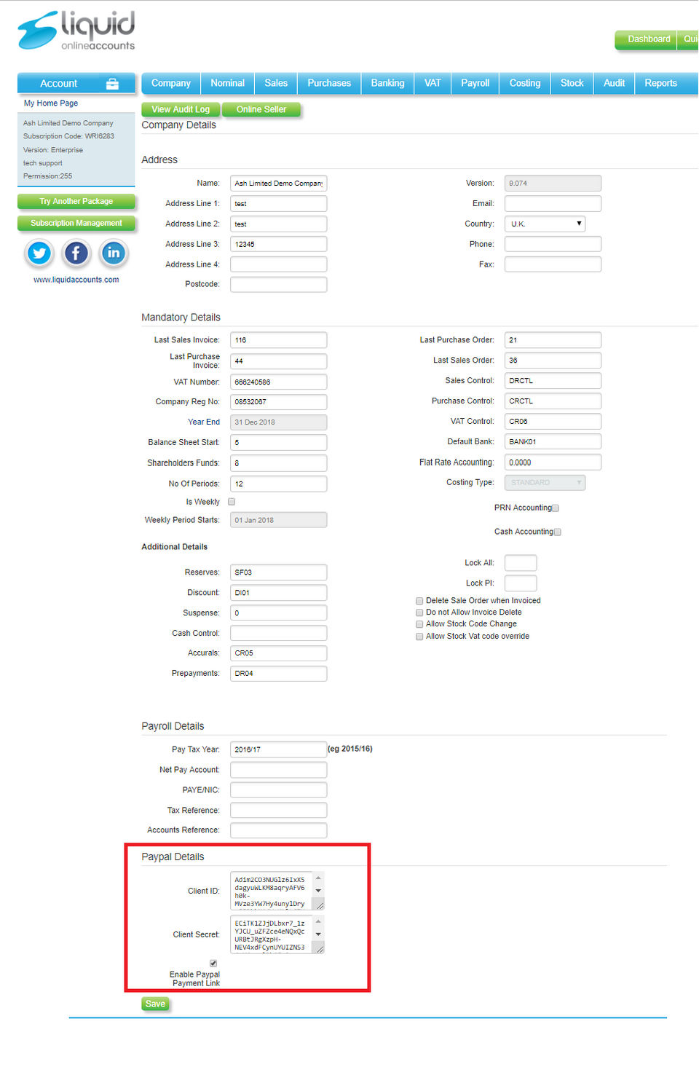
Task: Open the Stock menu
Action: click(572, 83)
